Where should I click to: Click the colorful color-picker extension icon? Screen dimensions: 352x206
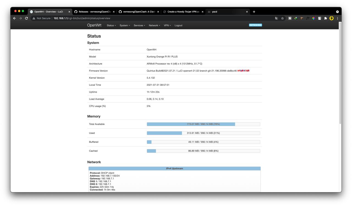(x=314, y=18)
